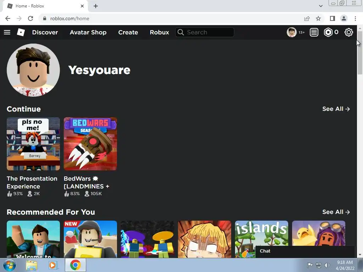Open the Chrome profile icon
363x272 pixels.
[344, 18]
